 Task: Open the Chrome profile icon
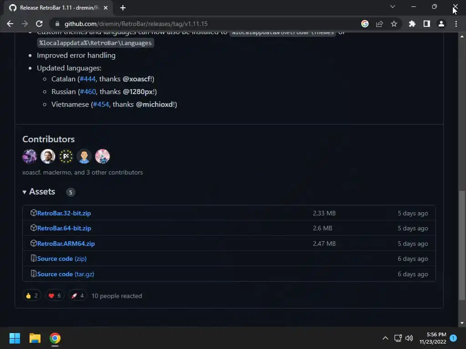441,24
